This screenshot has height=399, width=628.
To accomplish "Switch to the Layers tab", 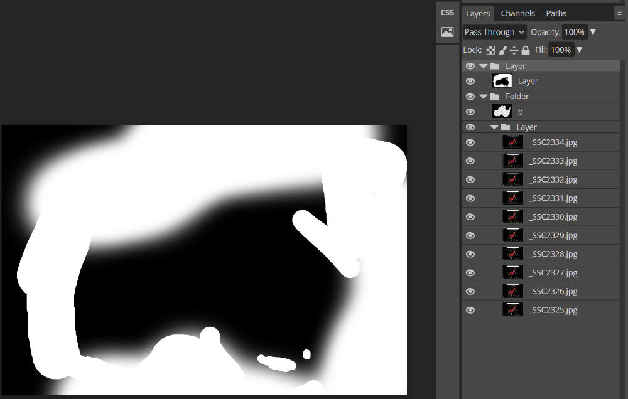I will 478,13.
